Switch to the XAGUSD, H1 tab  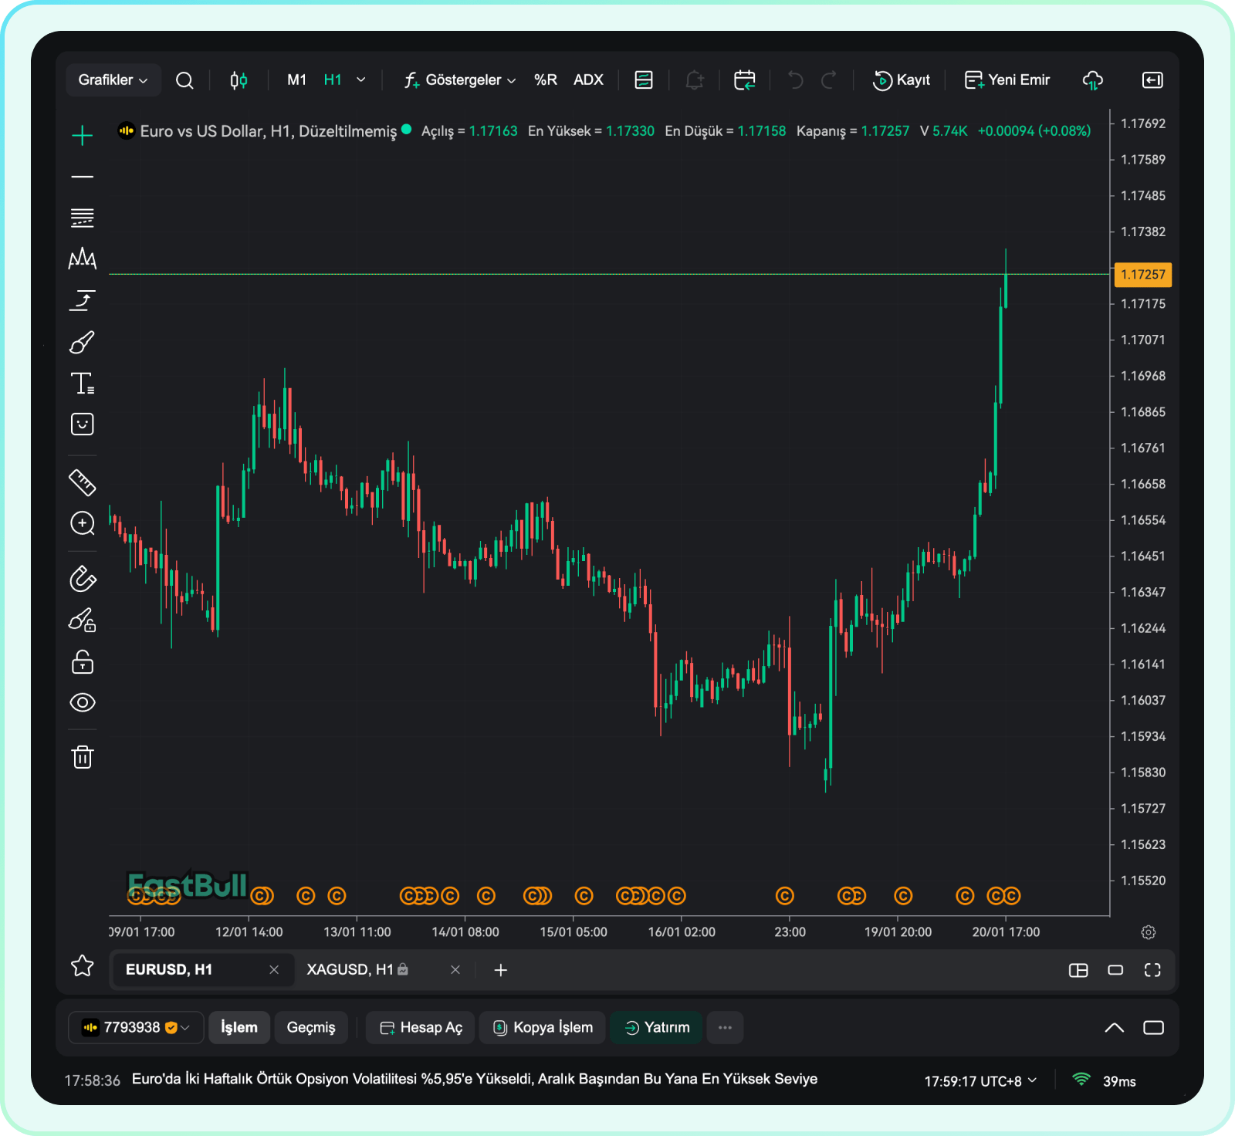(350, 969)
